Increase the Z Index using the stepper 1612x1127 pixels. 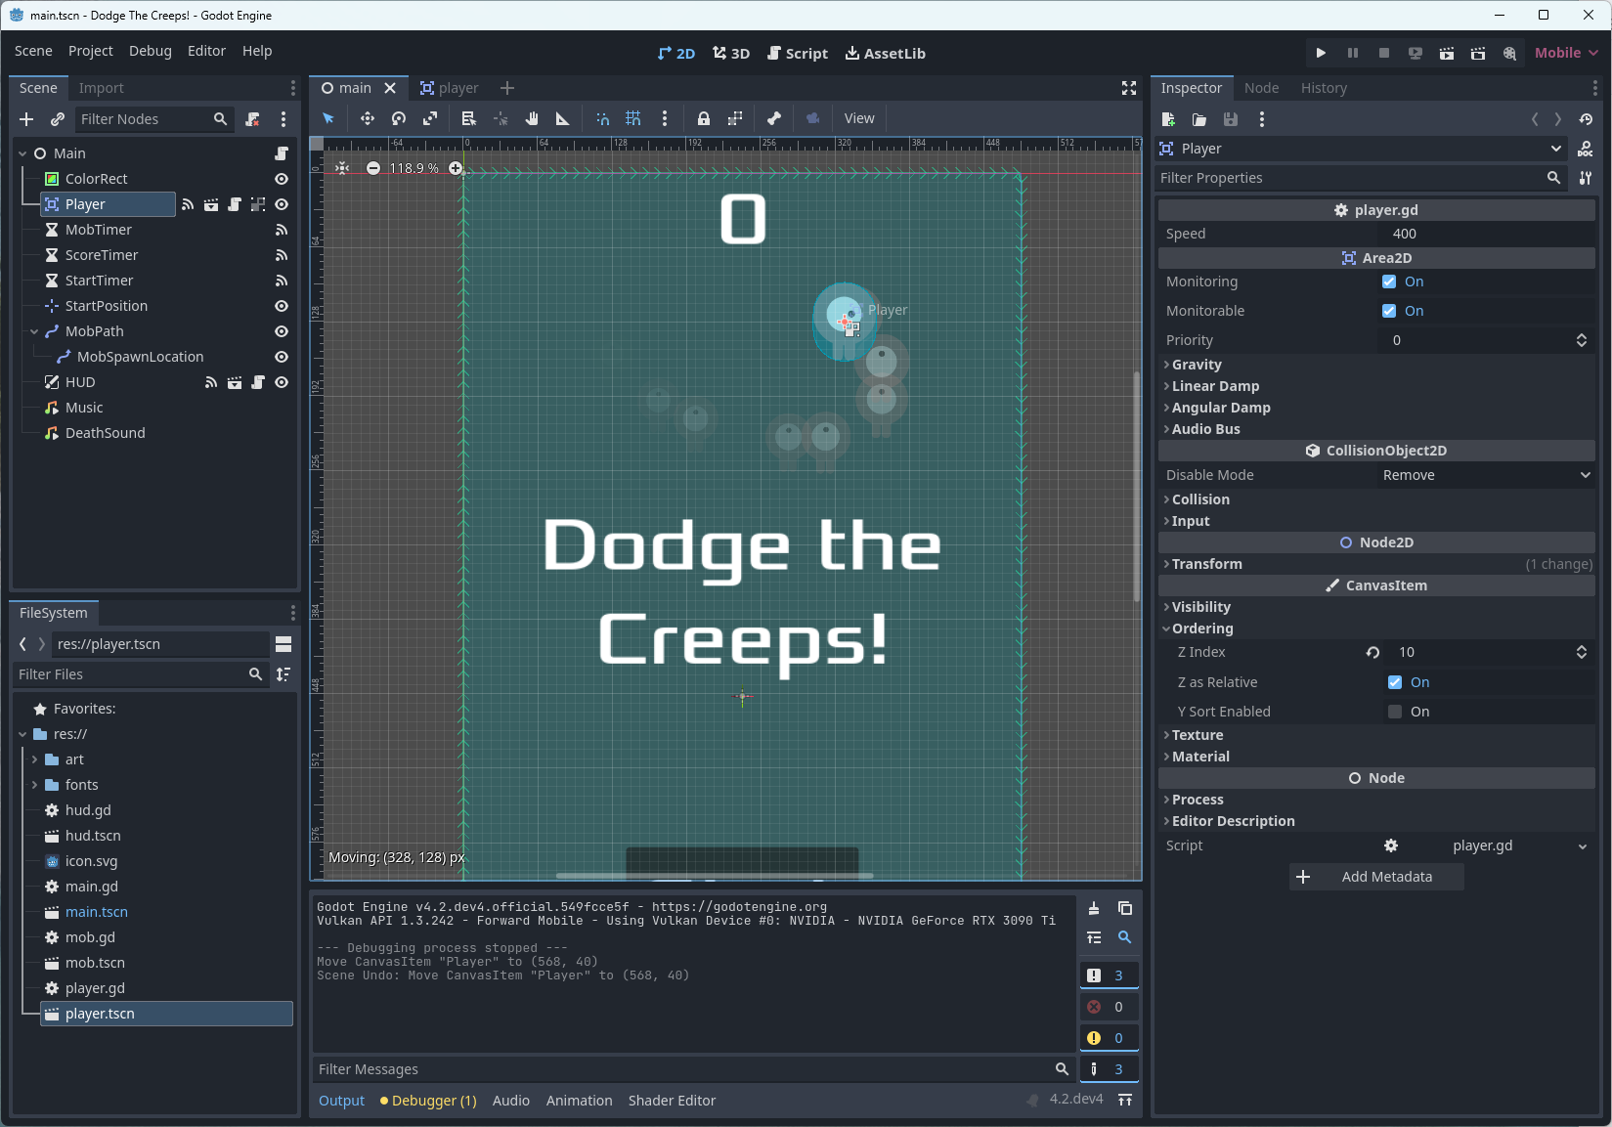(x=1582, y=648)
